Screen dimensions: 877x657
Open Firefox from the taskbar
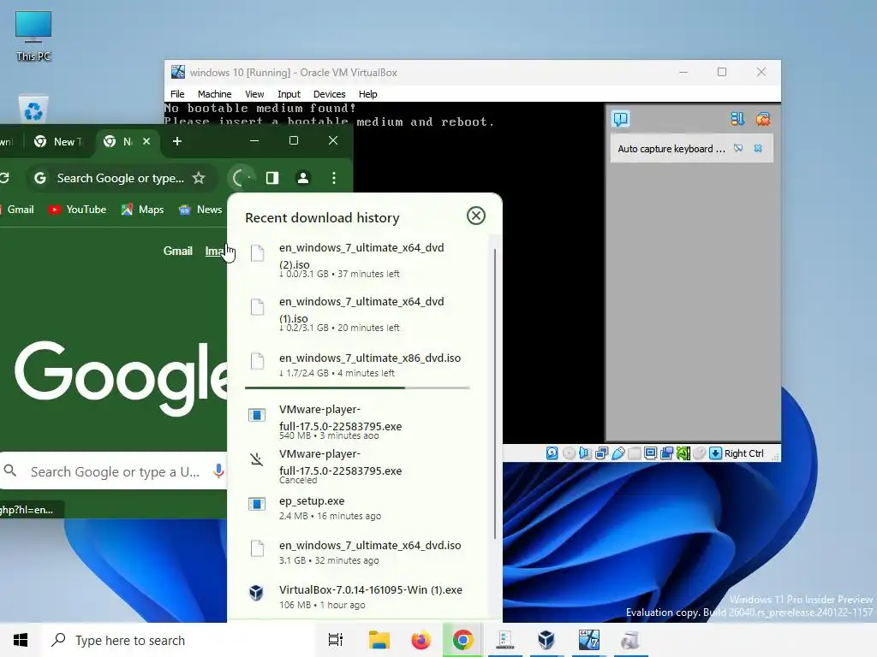click(x=421, y=640)
